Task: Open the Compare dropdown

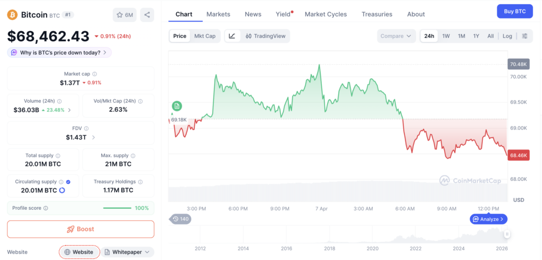Action: [396, 36]
